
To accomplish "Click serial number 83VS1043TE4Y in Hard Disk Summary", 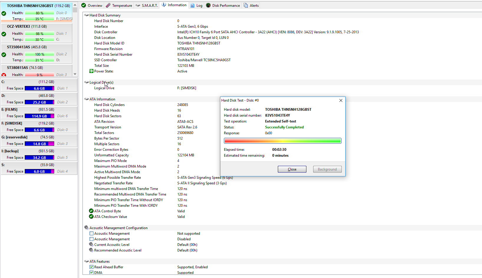I will (188, 54).
